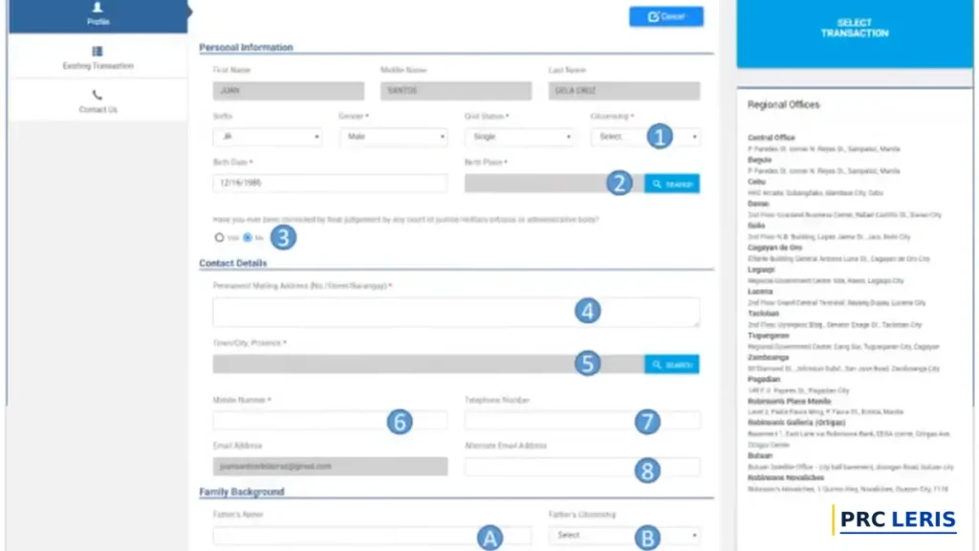The image size is (979, 551).
Task: Click the blue Cancel button
Action: (666, 16)
